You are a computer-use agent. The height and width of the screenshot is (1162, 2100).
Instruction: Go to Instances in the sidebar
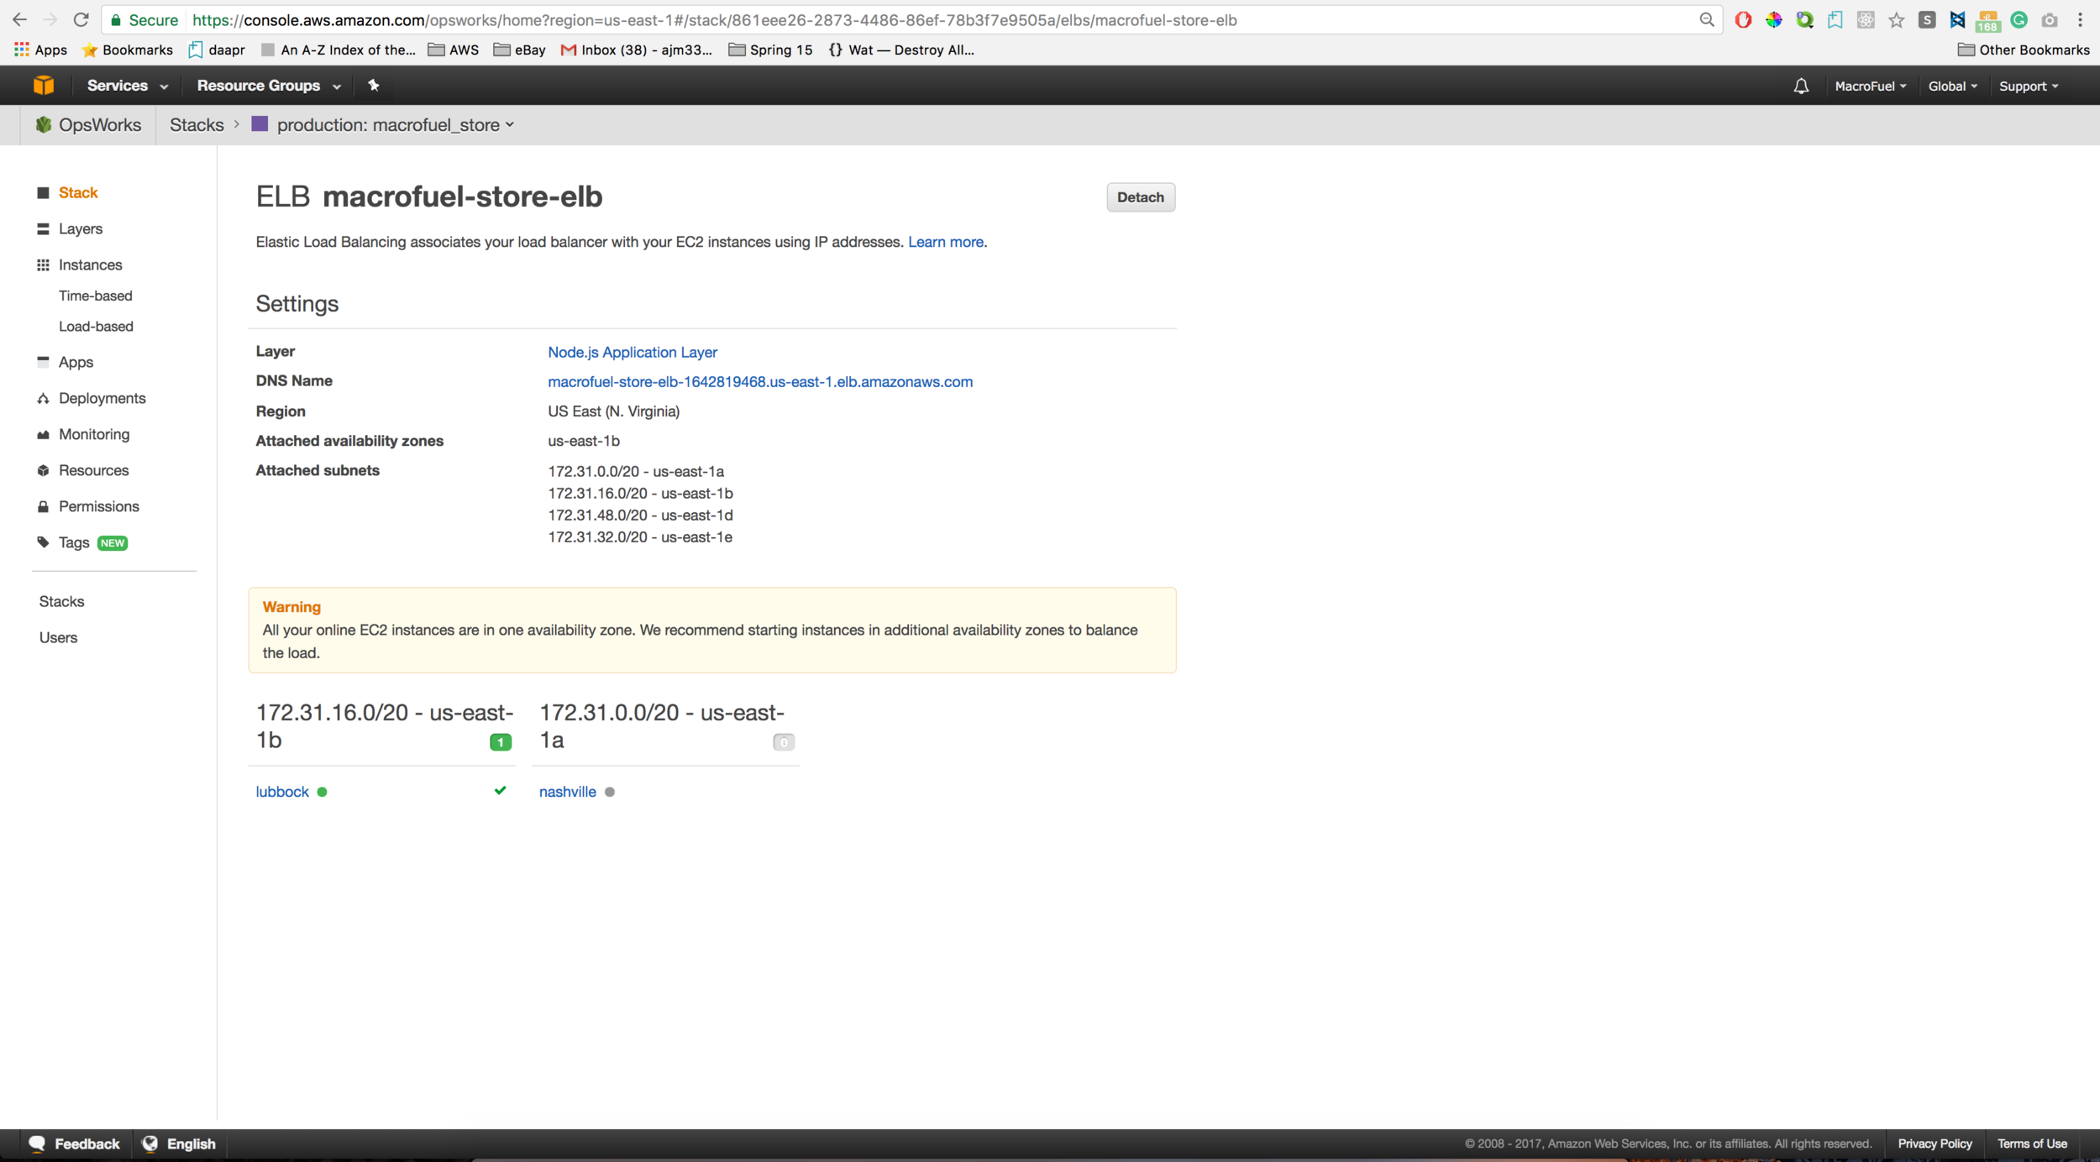pos(90,265)
